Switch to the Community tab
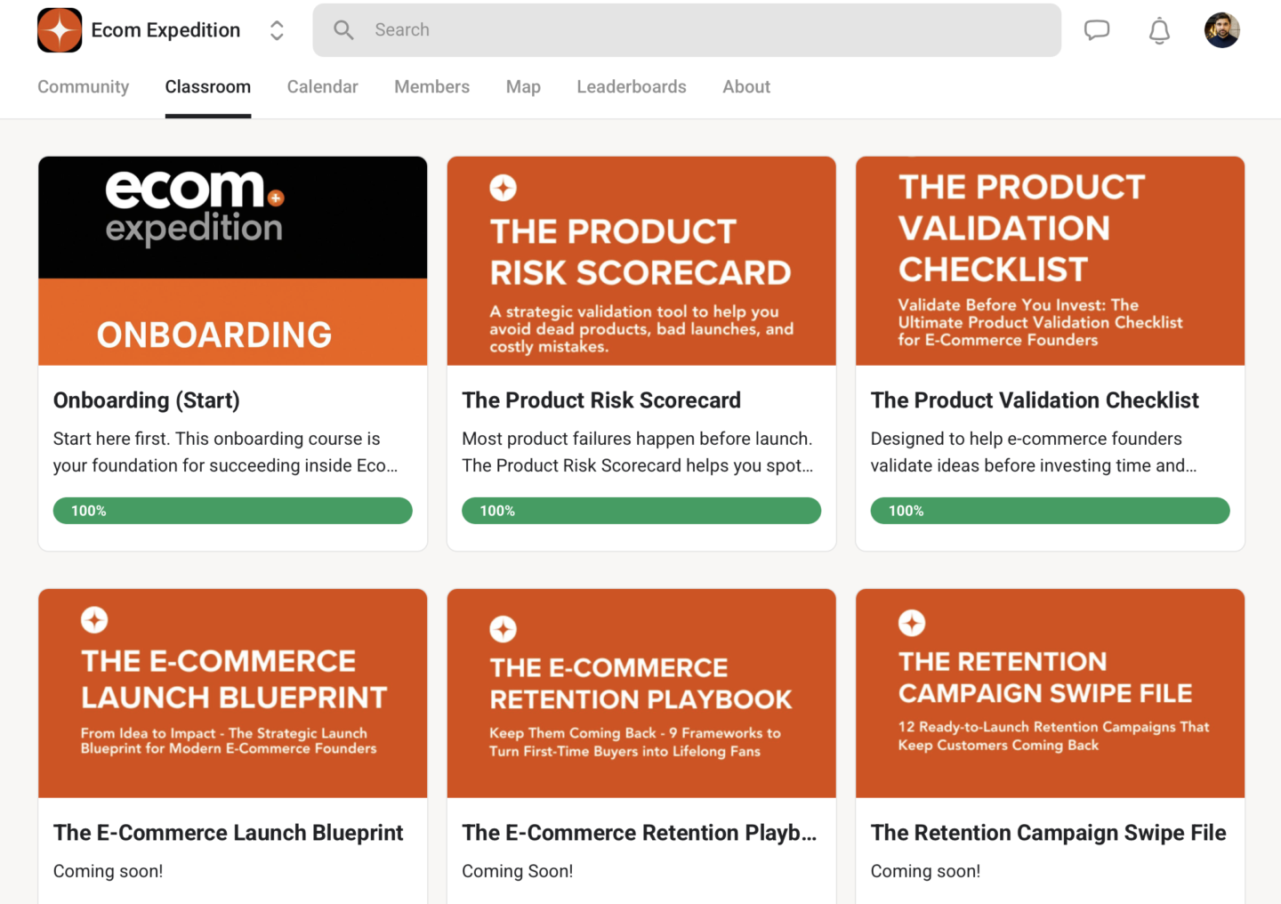Viewport: 1281px width, 904px height. tap(83, 87)
